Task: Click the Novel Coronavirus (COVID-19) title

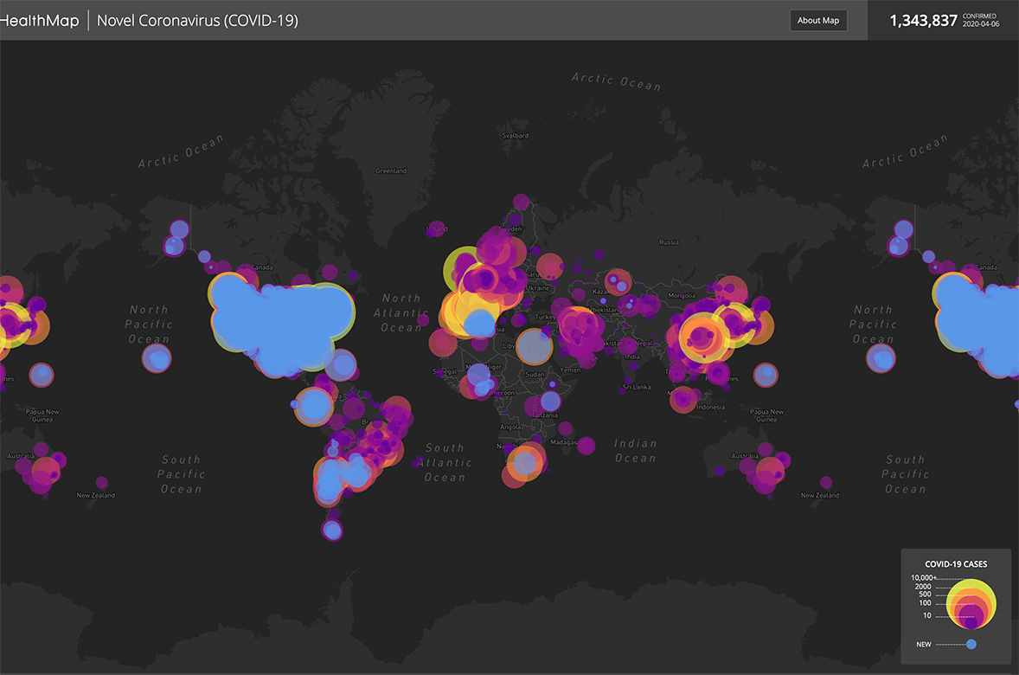Action: (x=197, y=21)
